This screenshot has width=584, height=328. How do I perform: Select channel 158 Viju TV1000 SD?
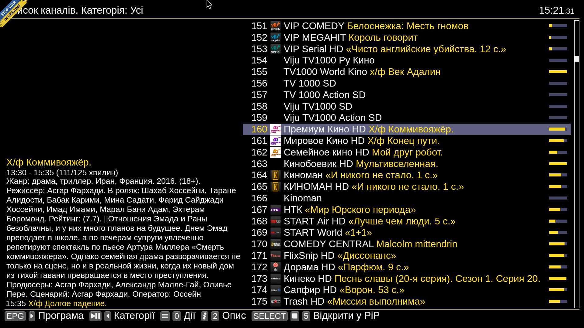(x=407, y=107)
